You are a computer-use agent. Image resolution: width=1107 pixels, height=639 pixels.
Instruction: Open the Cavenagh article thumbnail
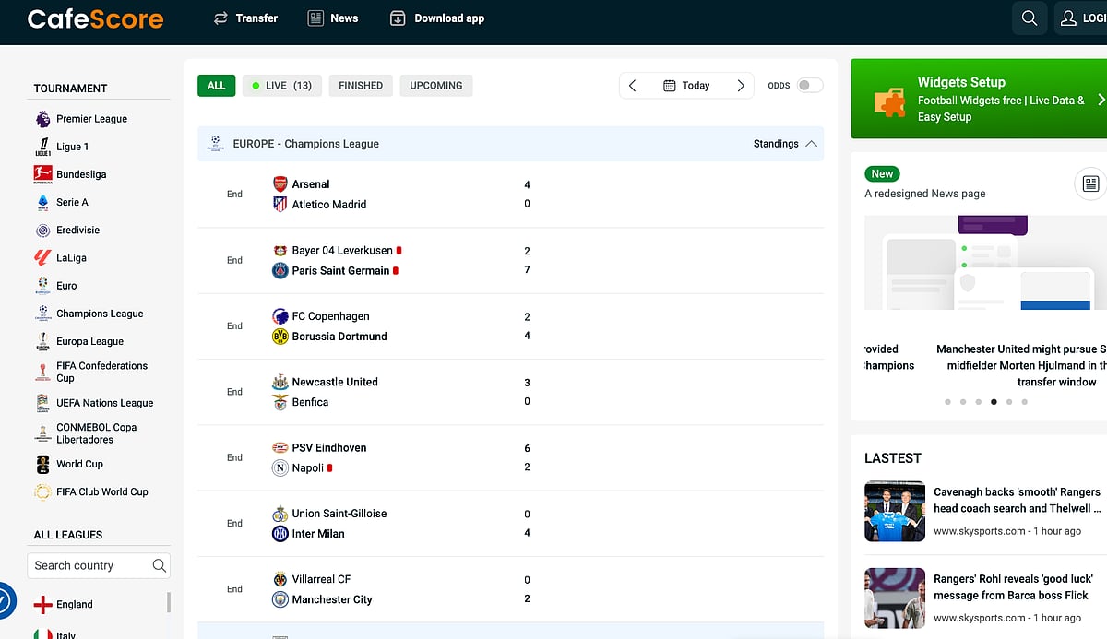[x=895, y=511]
